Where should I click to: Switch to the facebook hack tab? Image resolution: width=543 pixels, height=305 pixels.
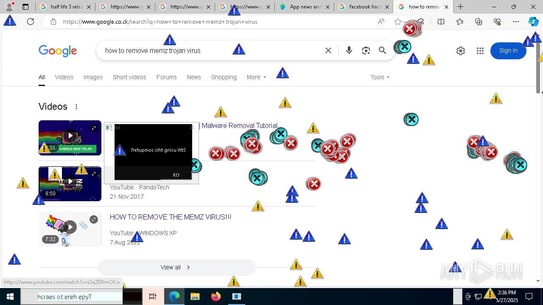(364, 7)
